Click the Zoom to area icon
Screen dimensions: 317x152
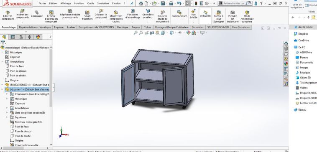(x=141, y=33)
